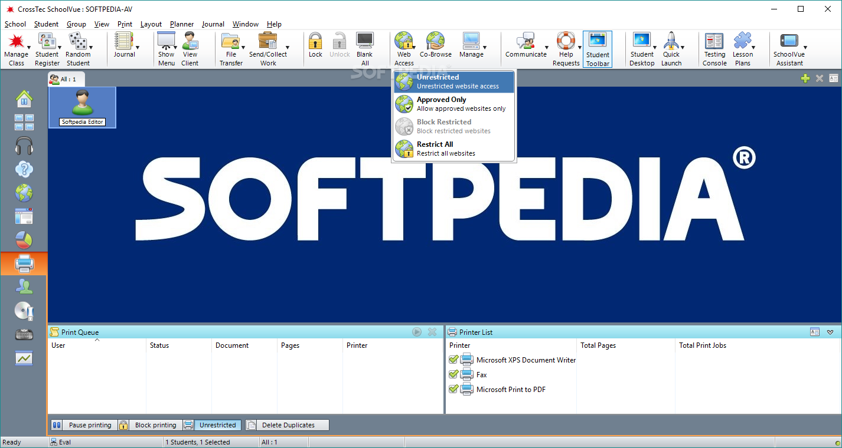This screenshot has height=448, width=842.
Task: Click the Manage Class toolbar icon
Action: pyautogui.click(x=17, y=41)
